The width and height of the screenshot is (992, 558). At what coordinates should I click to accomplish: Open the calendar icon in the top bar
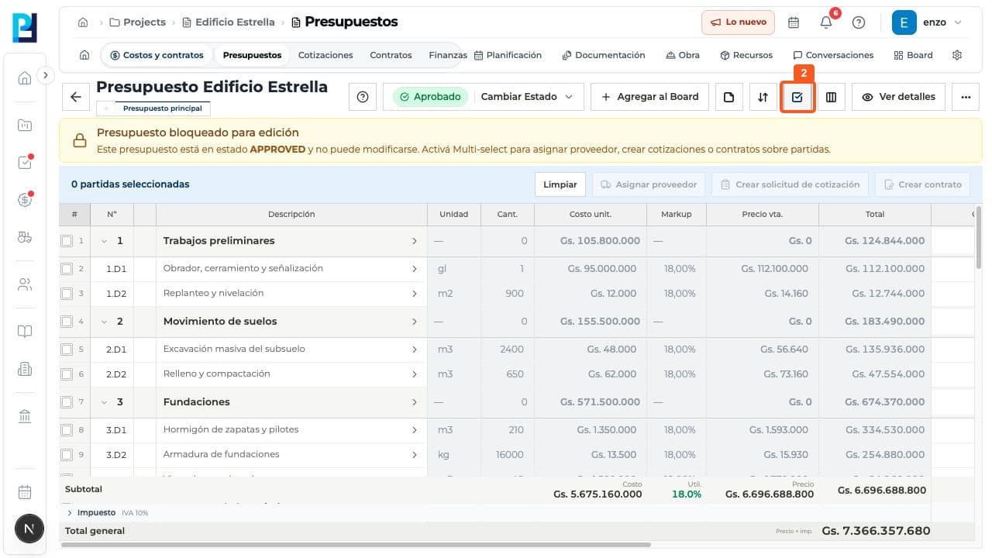(x=794, y=22)
